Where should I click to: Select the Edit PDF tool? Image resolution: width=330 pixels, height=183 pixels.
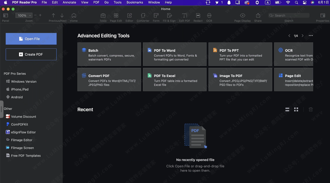pyautogui.click(x=184, y=16)
